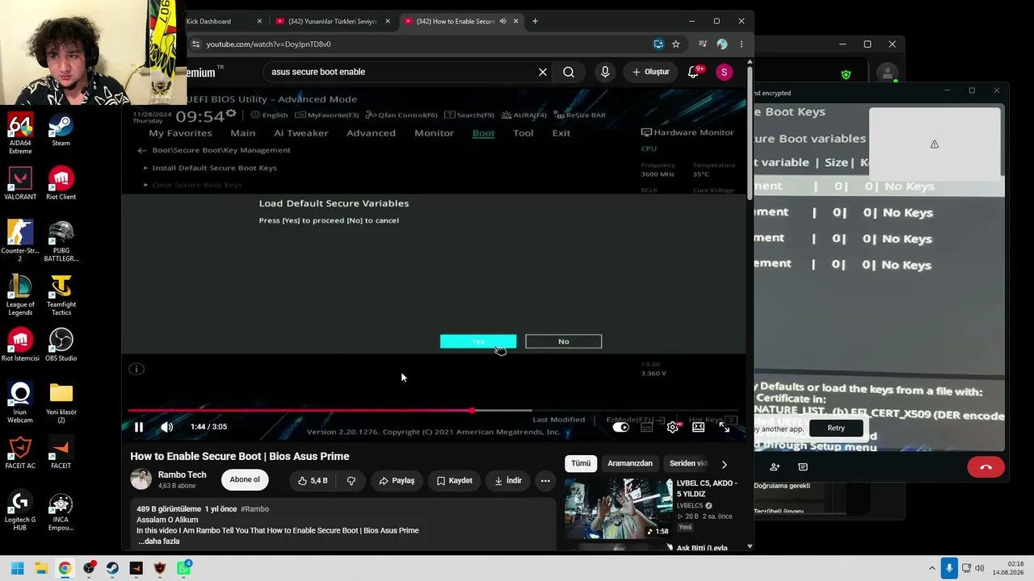This screenshot has height=581, width=1034.
Task: Start a voice search with the microphone
Action: click(605, 72)
